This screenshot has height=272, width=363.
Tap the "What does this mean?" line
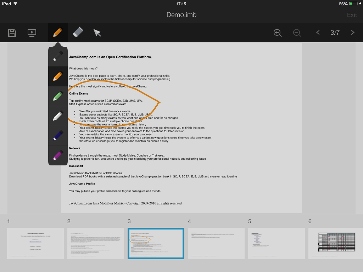point(83,68)
